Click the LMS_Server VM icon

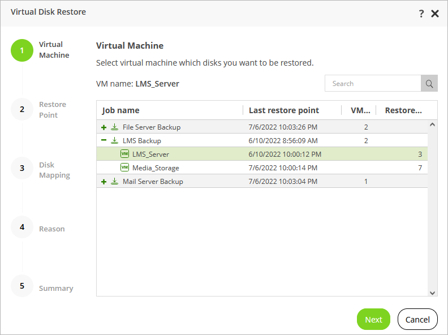[124, 154]
